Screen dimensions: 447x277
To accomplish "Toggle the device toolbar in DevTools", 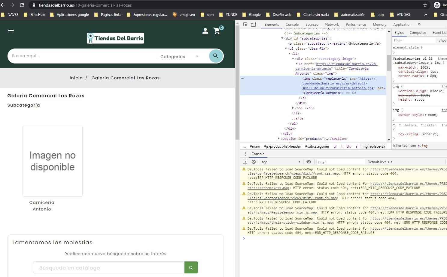I will (x=253, y=25).
